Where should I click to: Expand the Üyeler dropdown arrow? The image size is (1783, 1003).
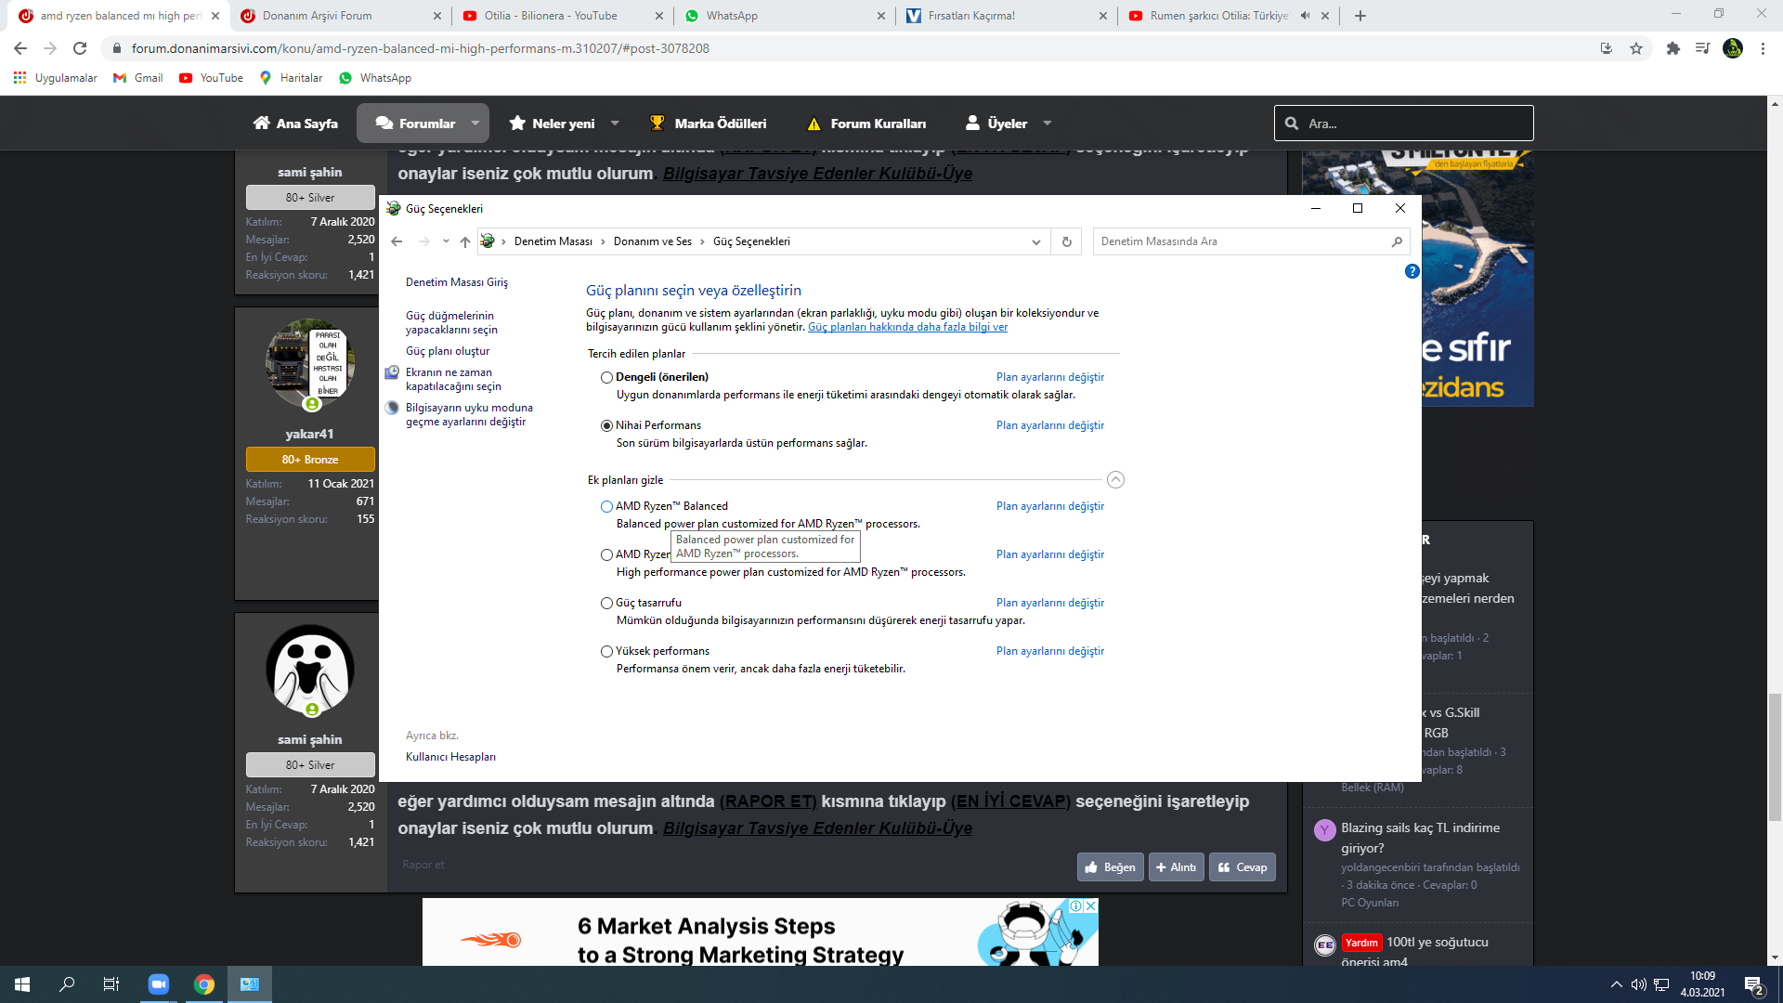(1048, 124)
